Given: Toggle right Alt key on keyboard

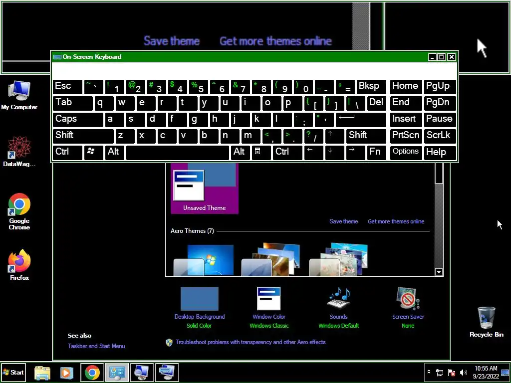Looking at the screenshot, I should (x=240, y=152).
